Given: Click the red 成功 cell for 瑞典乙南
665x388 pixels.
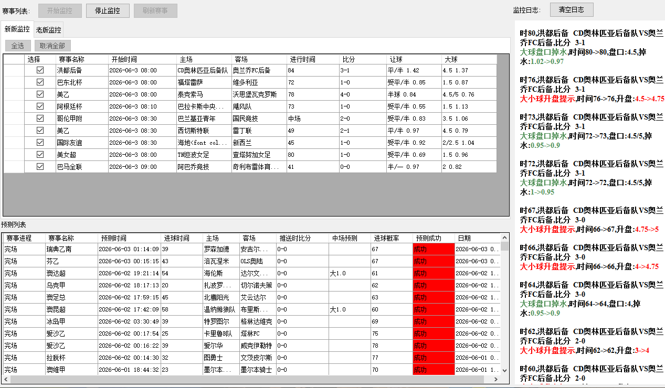Looking at the screenshot, I should click(x=434, y=249).
